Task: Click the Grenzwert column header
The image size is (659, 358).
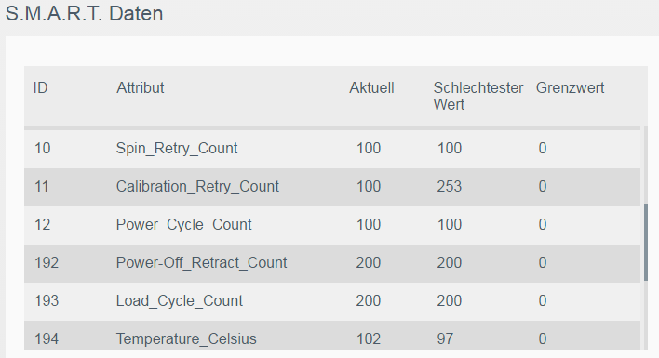Action: tap(570, 87)
